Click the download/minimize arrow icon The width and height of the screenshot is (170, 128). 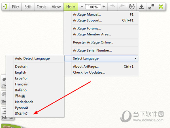pyautogui.click(x=141, y=7)
